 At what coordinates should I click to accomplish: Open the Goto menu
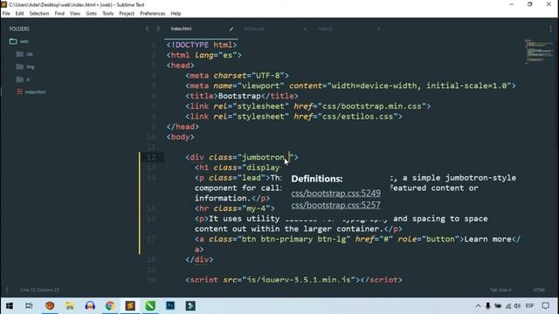[91, 14]
